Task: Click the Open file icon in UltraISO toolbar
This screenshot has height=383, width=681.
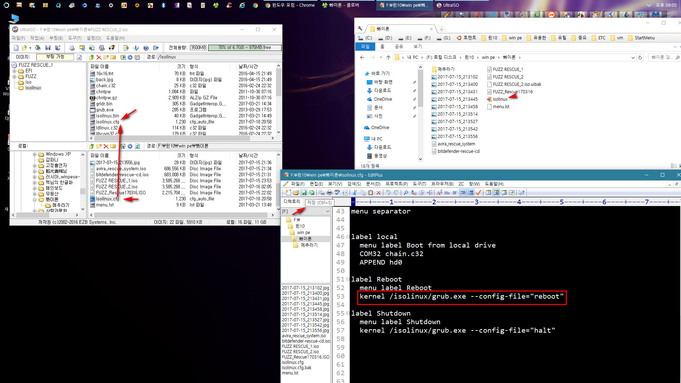Action: (24, 48)
